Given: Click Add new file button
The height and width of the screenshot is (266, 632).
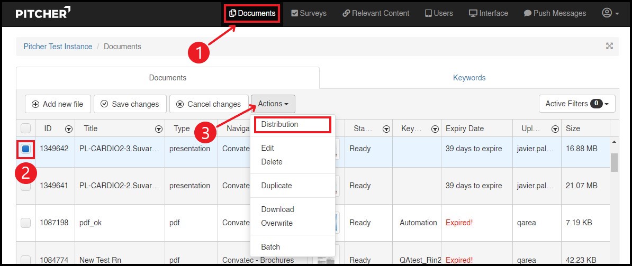Looking at the screenshot, I should pyautogui.click(x=58, y=104).
